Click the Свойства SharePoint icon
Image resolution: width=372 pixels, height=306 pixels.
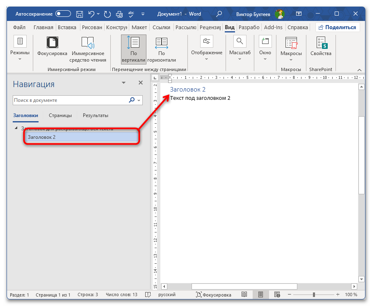[x=321, y=43]
